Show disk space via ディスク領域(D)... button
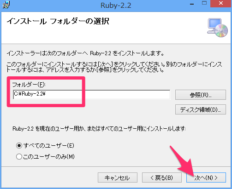 [201, 109]
